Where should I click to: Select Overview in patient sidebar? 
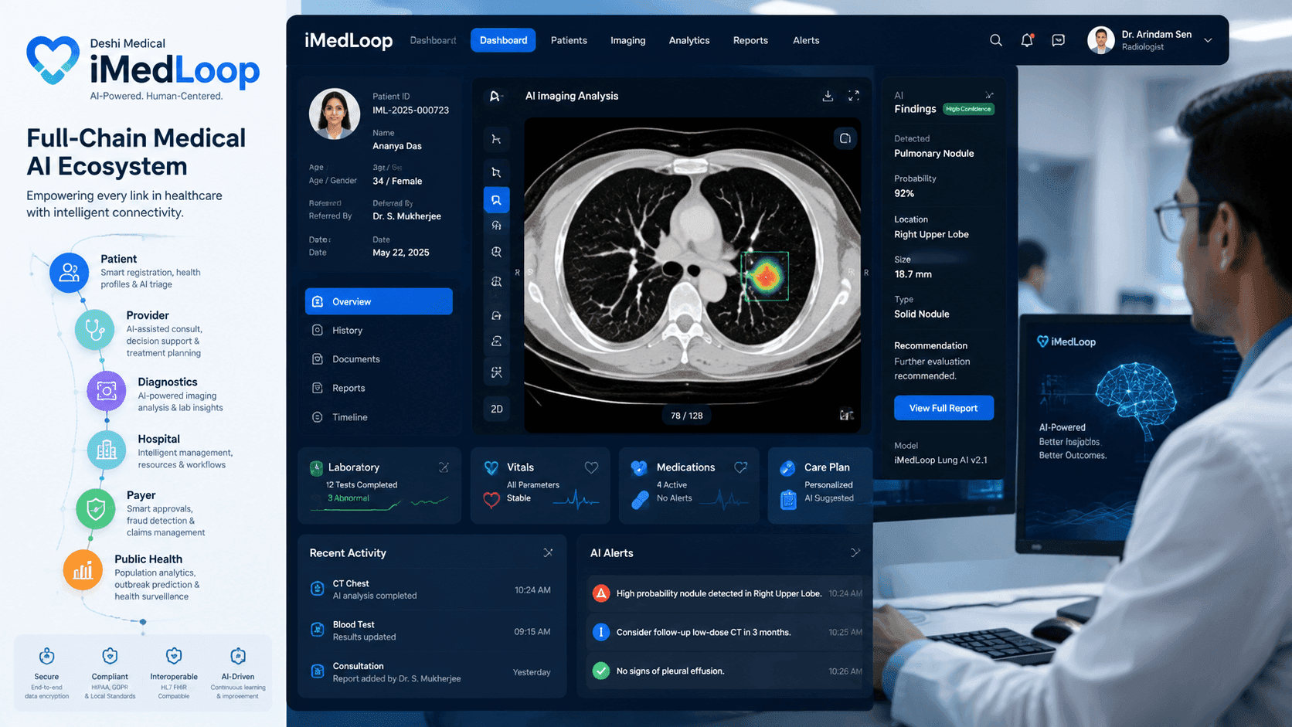tap(379, 301)
